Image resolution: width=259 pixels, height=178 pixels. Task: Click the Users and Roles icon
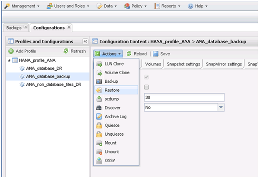pos(50,6)
